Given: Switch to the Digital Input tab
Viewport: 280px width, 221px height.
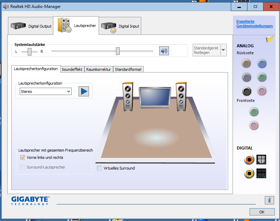Looking at the screenshot, I should [x=120, y=26].
